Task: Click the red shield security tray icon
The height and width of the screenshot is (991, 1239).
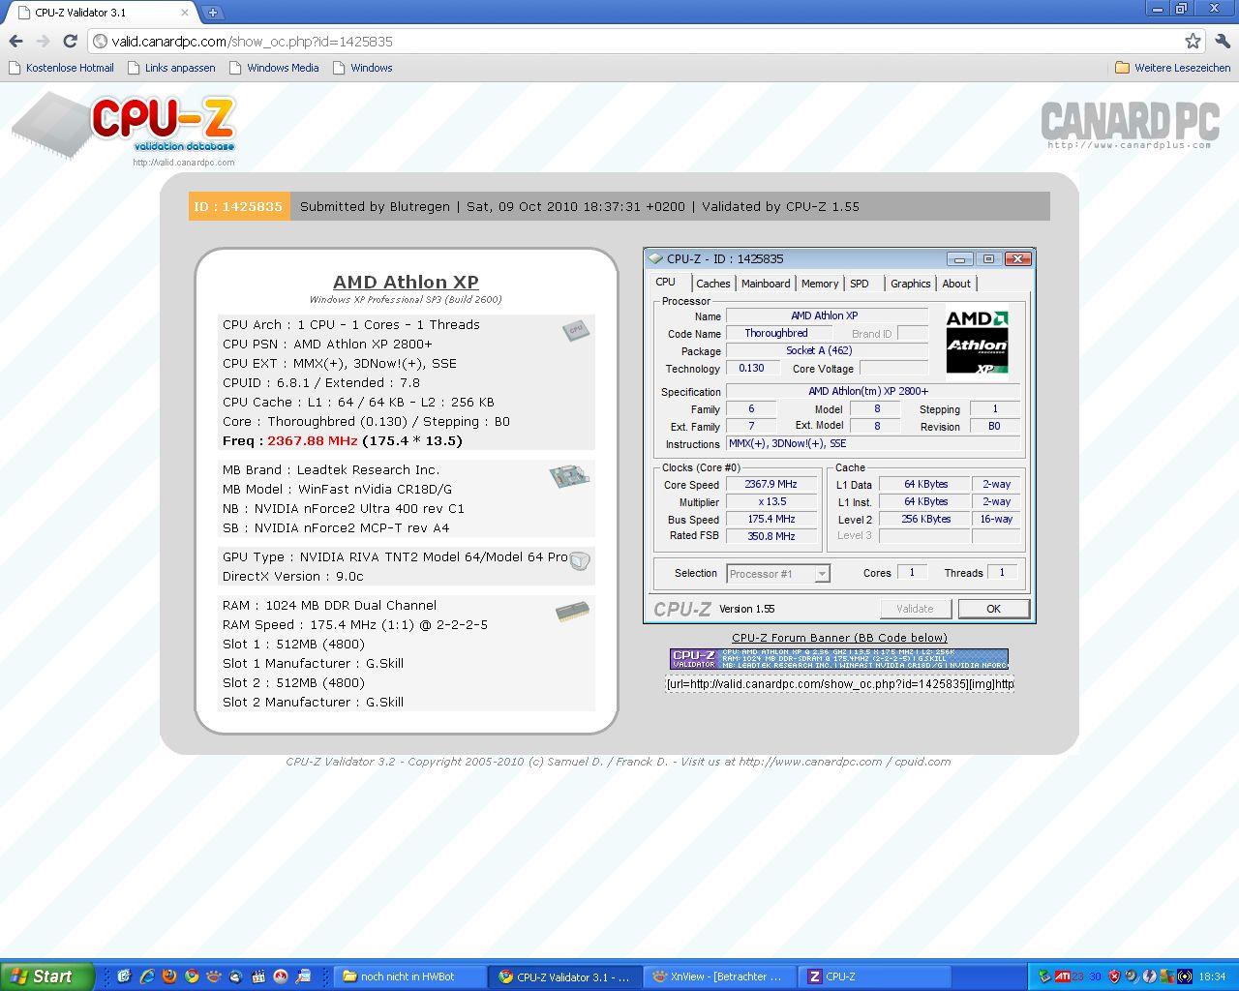Action: coord(1114,976)
